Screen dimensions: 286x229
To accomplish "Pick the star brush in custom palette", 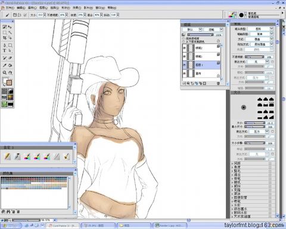I will pos(66,157).
